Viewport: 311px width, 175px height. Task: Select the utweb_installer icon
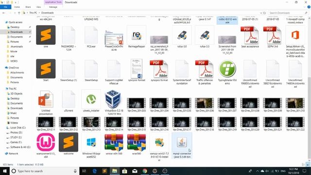pyautogui.click(x=91, y=99)
